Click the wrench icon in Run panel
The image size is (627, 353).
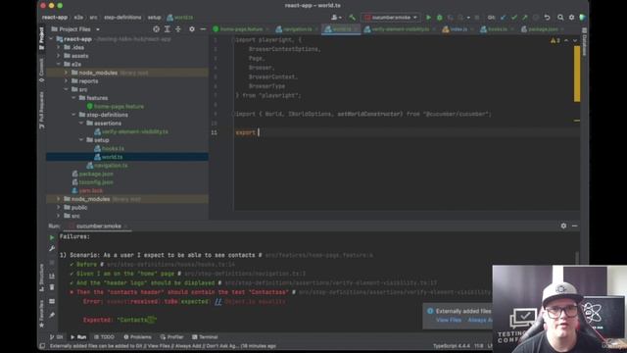[x=52, y=248]
